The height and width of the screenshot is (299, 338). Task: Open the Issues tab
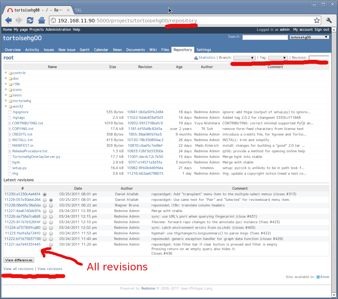[49, 50]
